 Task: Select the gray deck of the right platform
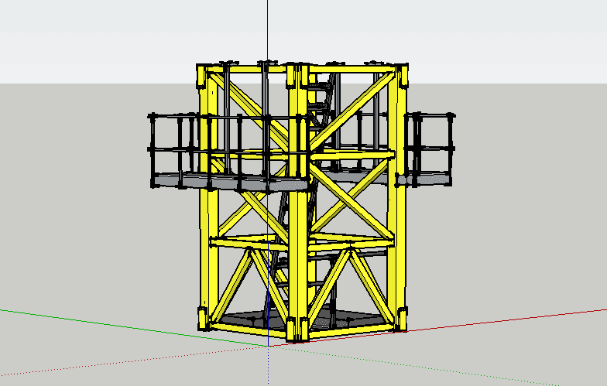(424, 179)
